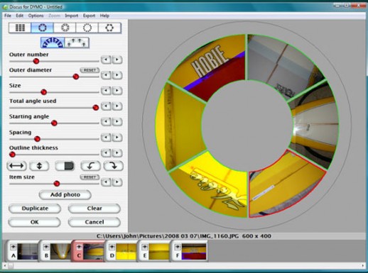
Task: Select the upright arrows orientation icon
Action: [x=77, y=43]
